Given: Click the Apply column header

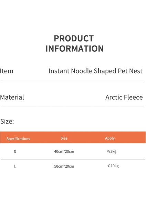Looking at the screenshot, I should click(110, 138).
